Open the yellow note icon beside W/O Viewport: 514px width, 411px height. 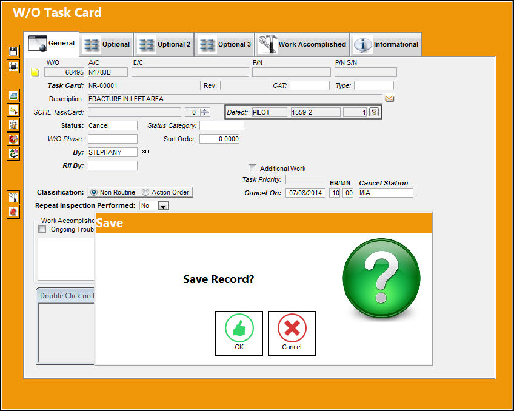click(x=35, y=72)
